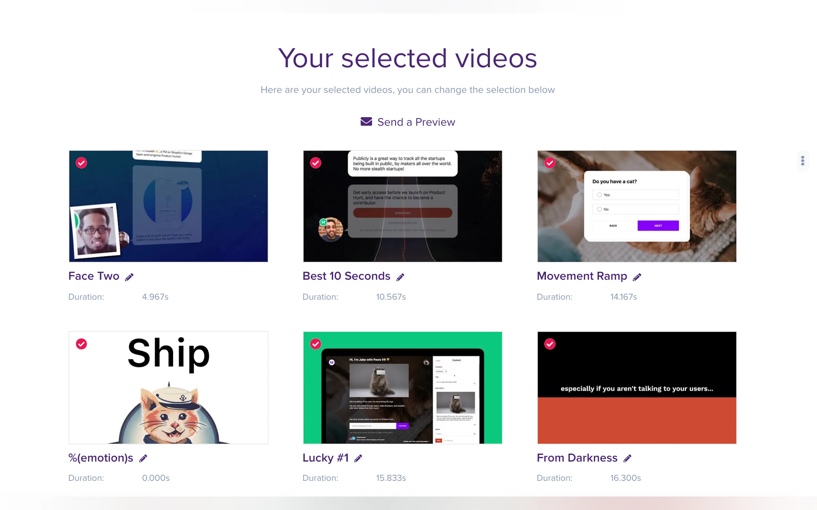Deselect the Face Two video checkmark
The height and width of the screenshot is (510, 817).
(x=81, y=163)
